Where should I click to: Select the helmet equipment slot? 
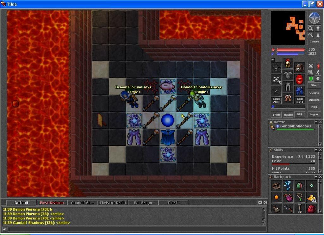click(288, 63)
